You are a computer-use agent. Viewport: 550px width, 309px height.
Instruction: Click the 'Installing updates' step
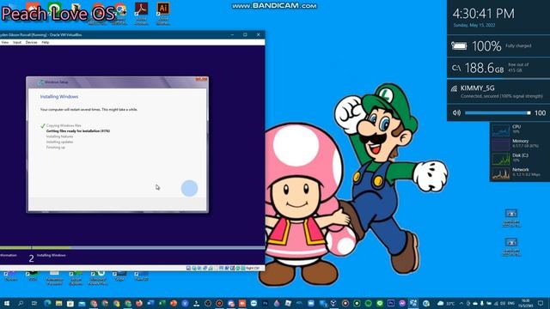coord(59,142)
